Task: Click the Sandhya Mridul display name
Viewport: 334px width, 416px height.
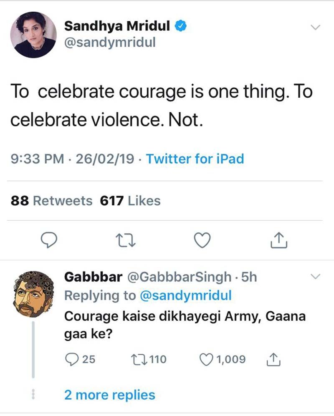Action: [117, 26]
